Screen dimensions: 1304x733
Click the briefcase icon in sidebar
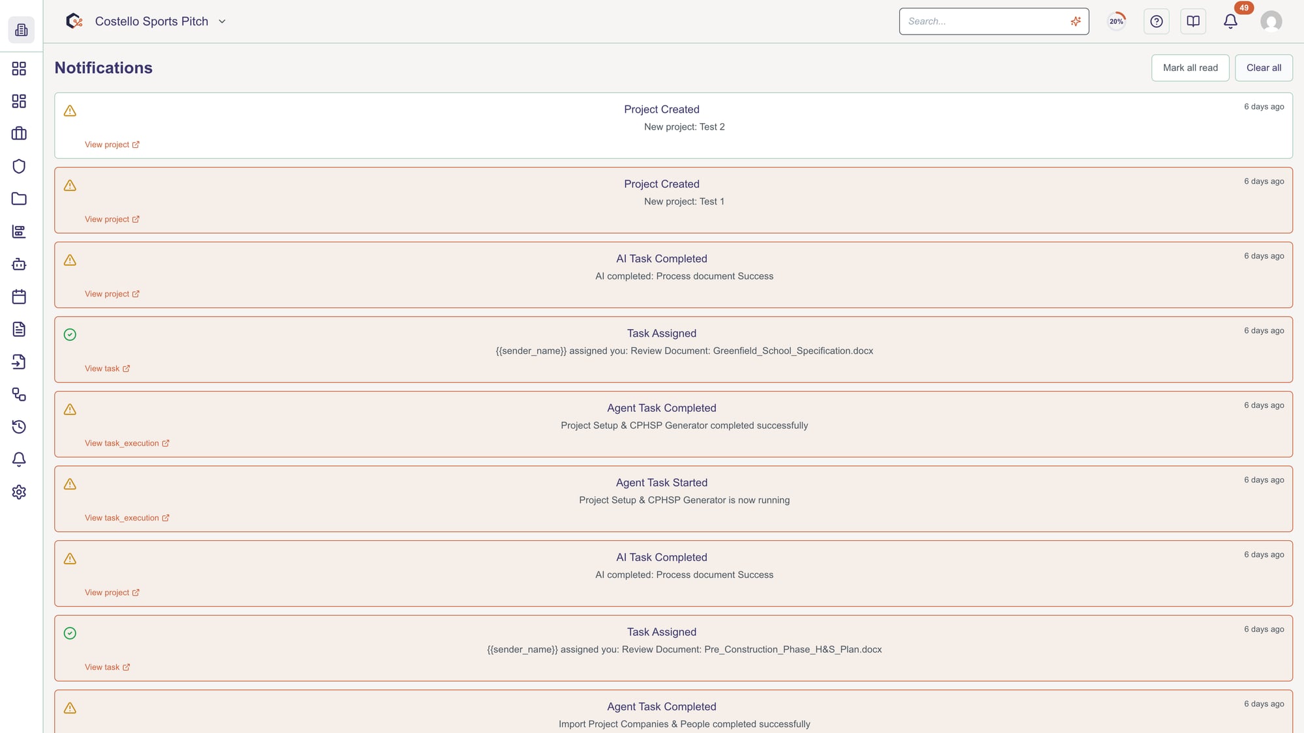pos(19,134)
